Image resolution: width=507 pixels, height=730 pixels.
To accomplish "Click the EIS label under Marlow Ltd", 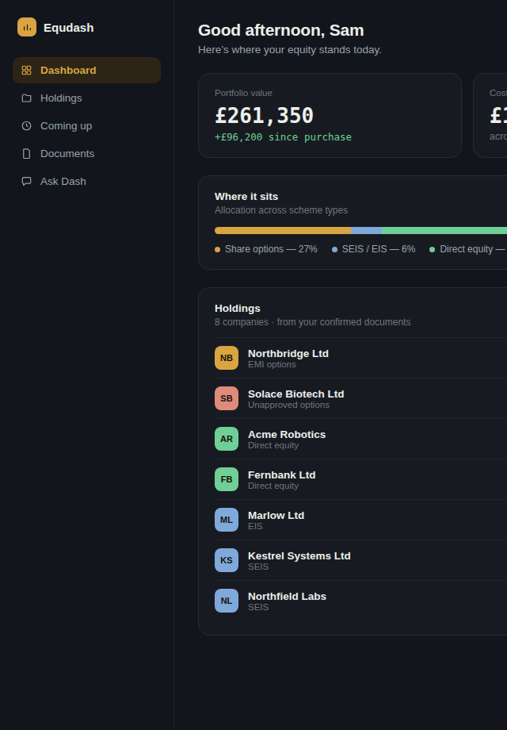I will (255, 527).
